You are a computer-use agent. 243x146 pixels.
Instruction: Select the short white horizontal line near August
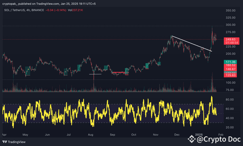(x=95, y=74)
